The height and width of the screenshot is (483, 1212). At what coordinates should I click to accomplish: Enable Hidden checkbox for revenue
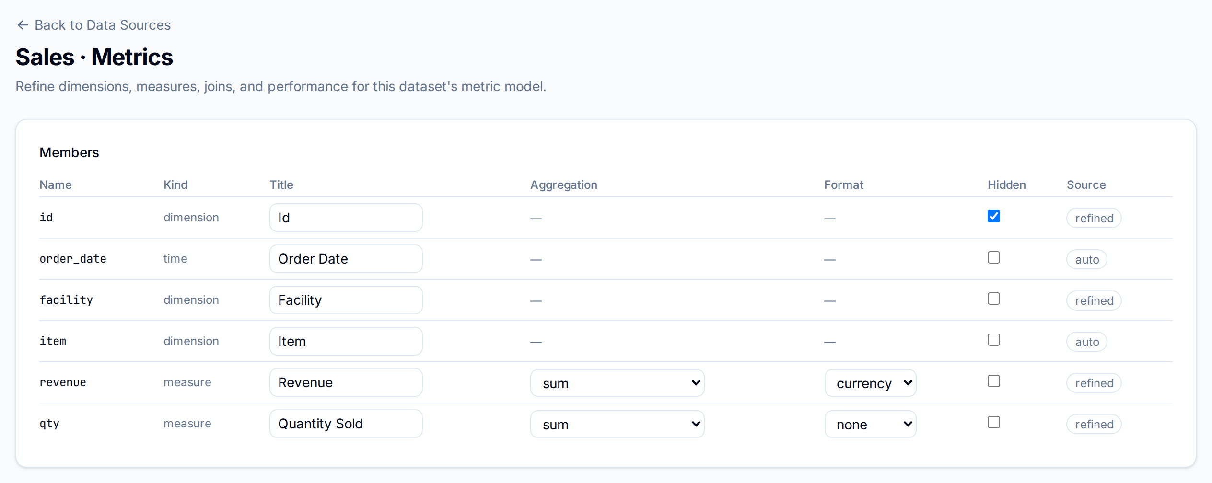[x=994, y=381]
